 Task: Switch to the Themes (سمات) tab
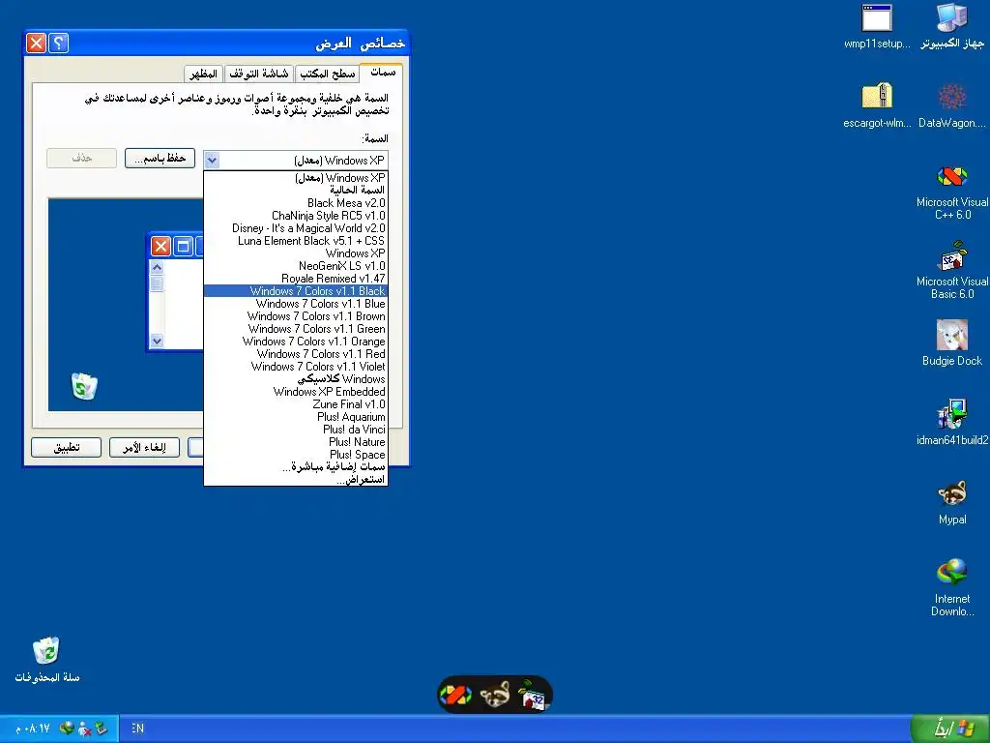coord(383,72)
